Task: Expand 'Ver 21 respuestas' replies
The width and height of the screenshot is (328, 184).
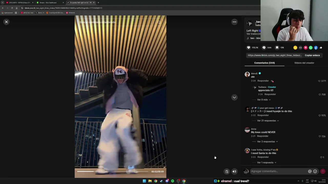Action: 268,121
